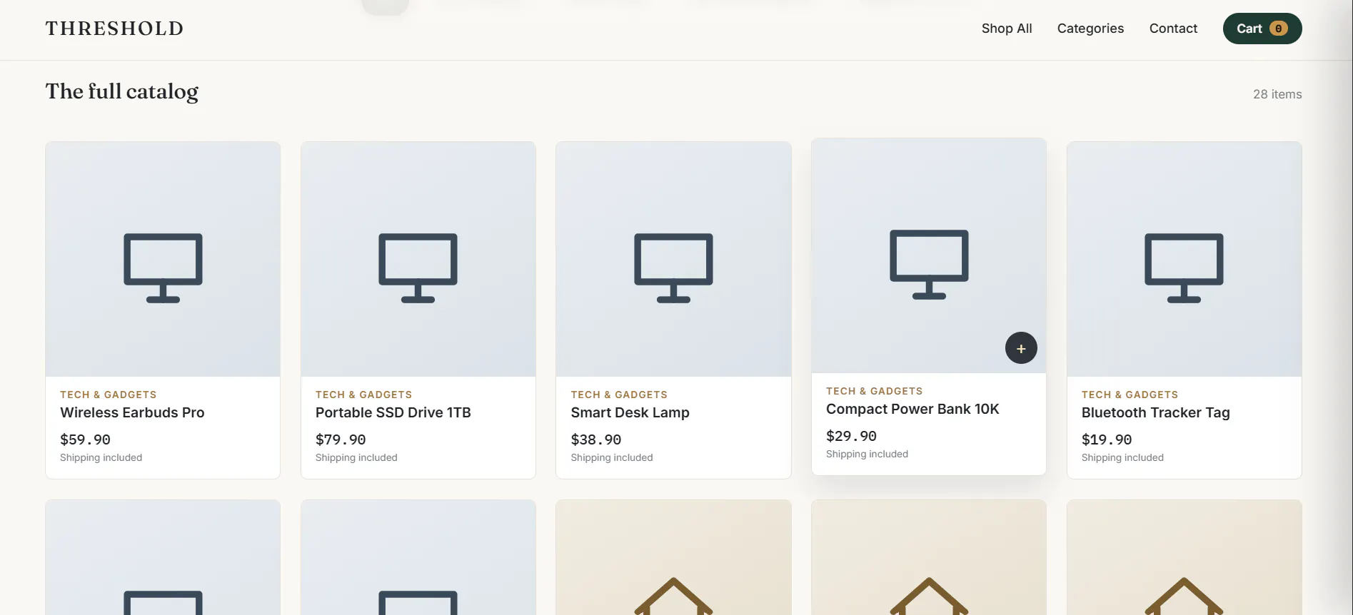This screenshot has height=615, width=1353.
Task: Open the Smart Desk Lamp product title
Action: pos(630,412)
